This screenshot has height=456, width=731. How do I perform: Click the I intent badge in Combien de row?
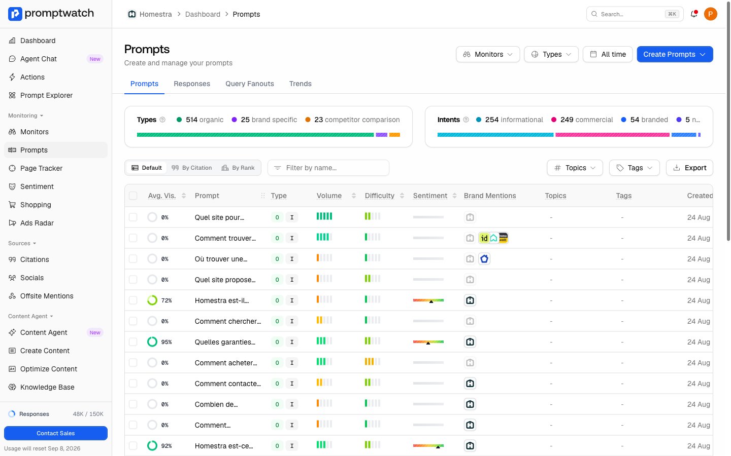tap(292, 404)
